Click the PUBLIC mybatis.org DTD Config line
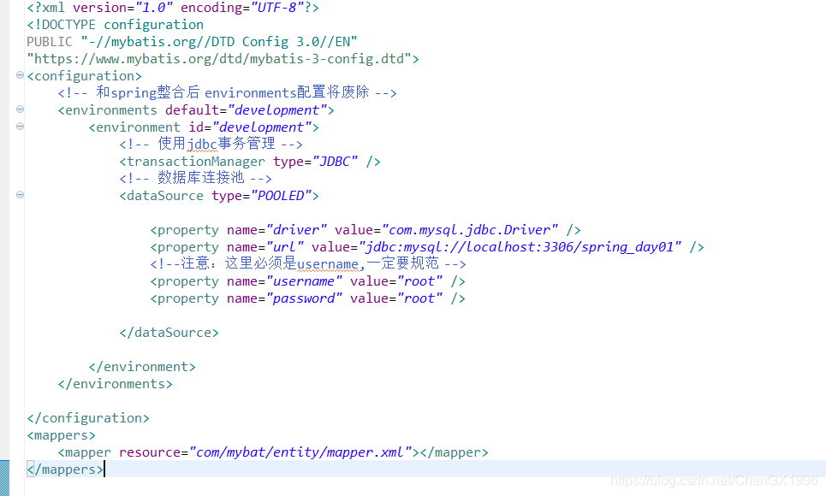Viewport: 826px width, 496px height. (193, 42)
